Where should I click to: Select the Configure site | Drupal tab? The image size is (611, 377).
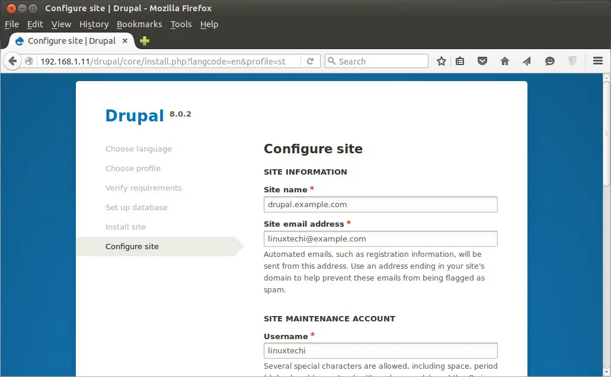(x=72, y=41)
